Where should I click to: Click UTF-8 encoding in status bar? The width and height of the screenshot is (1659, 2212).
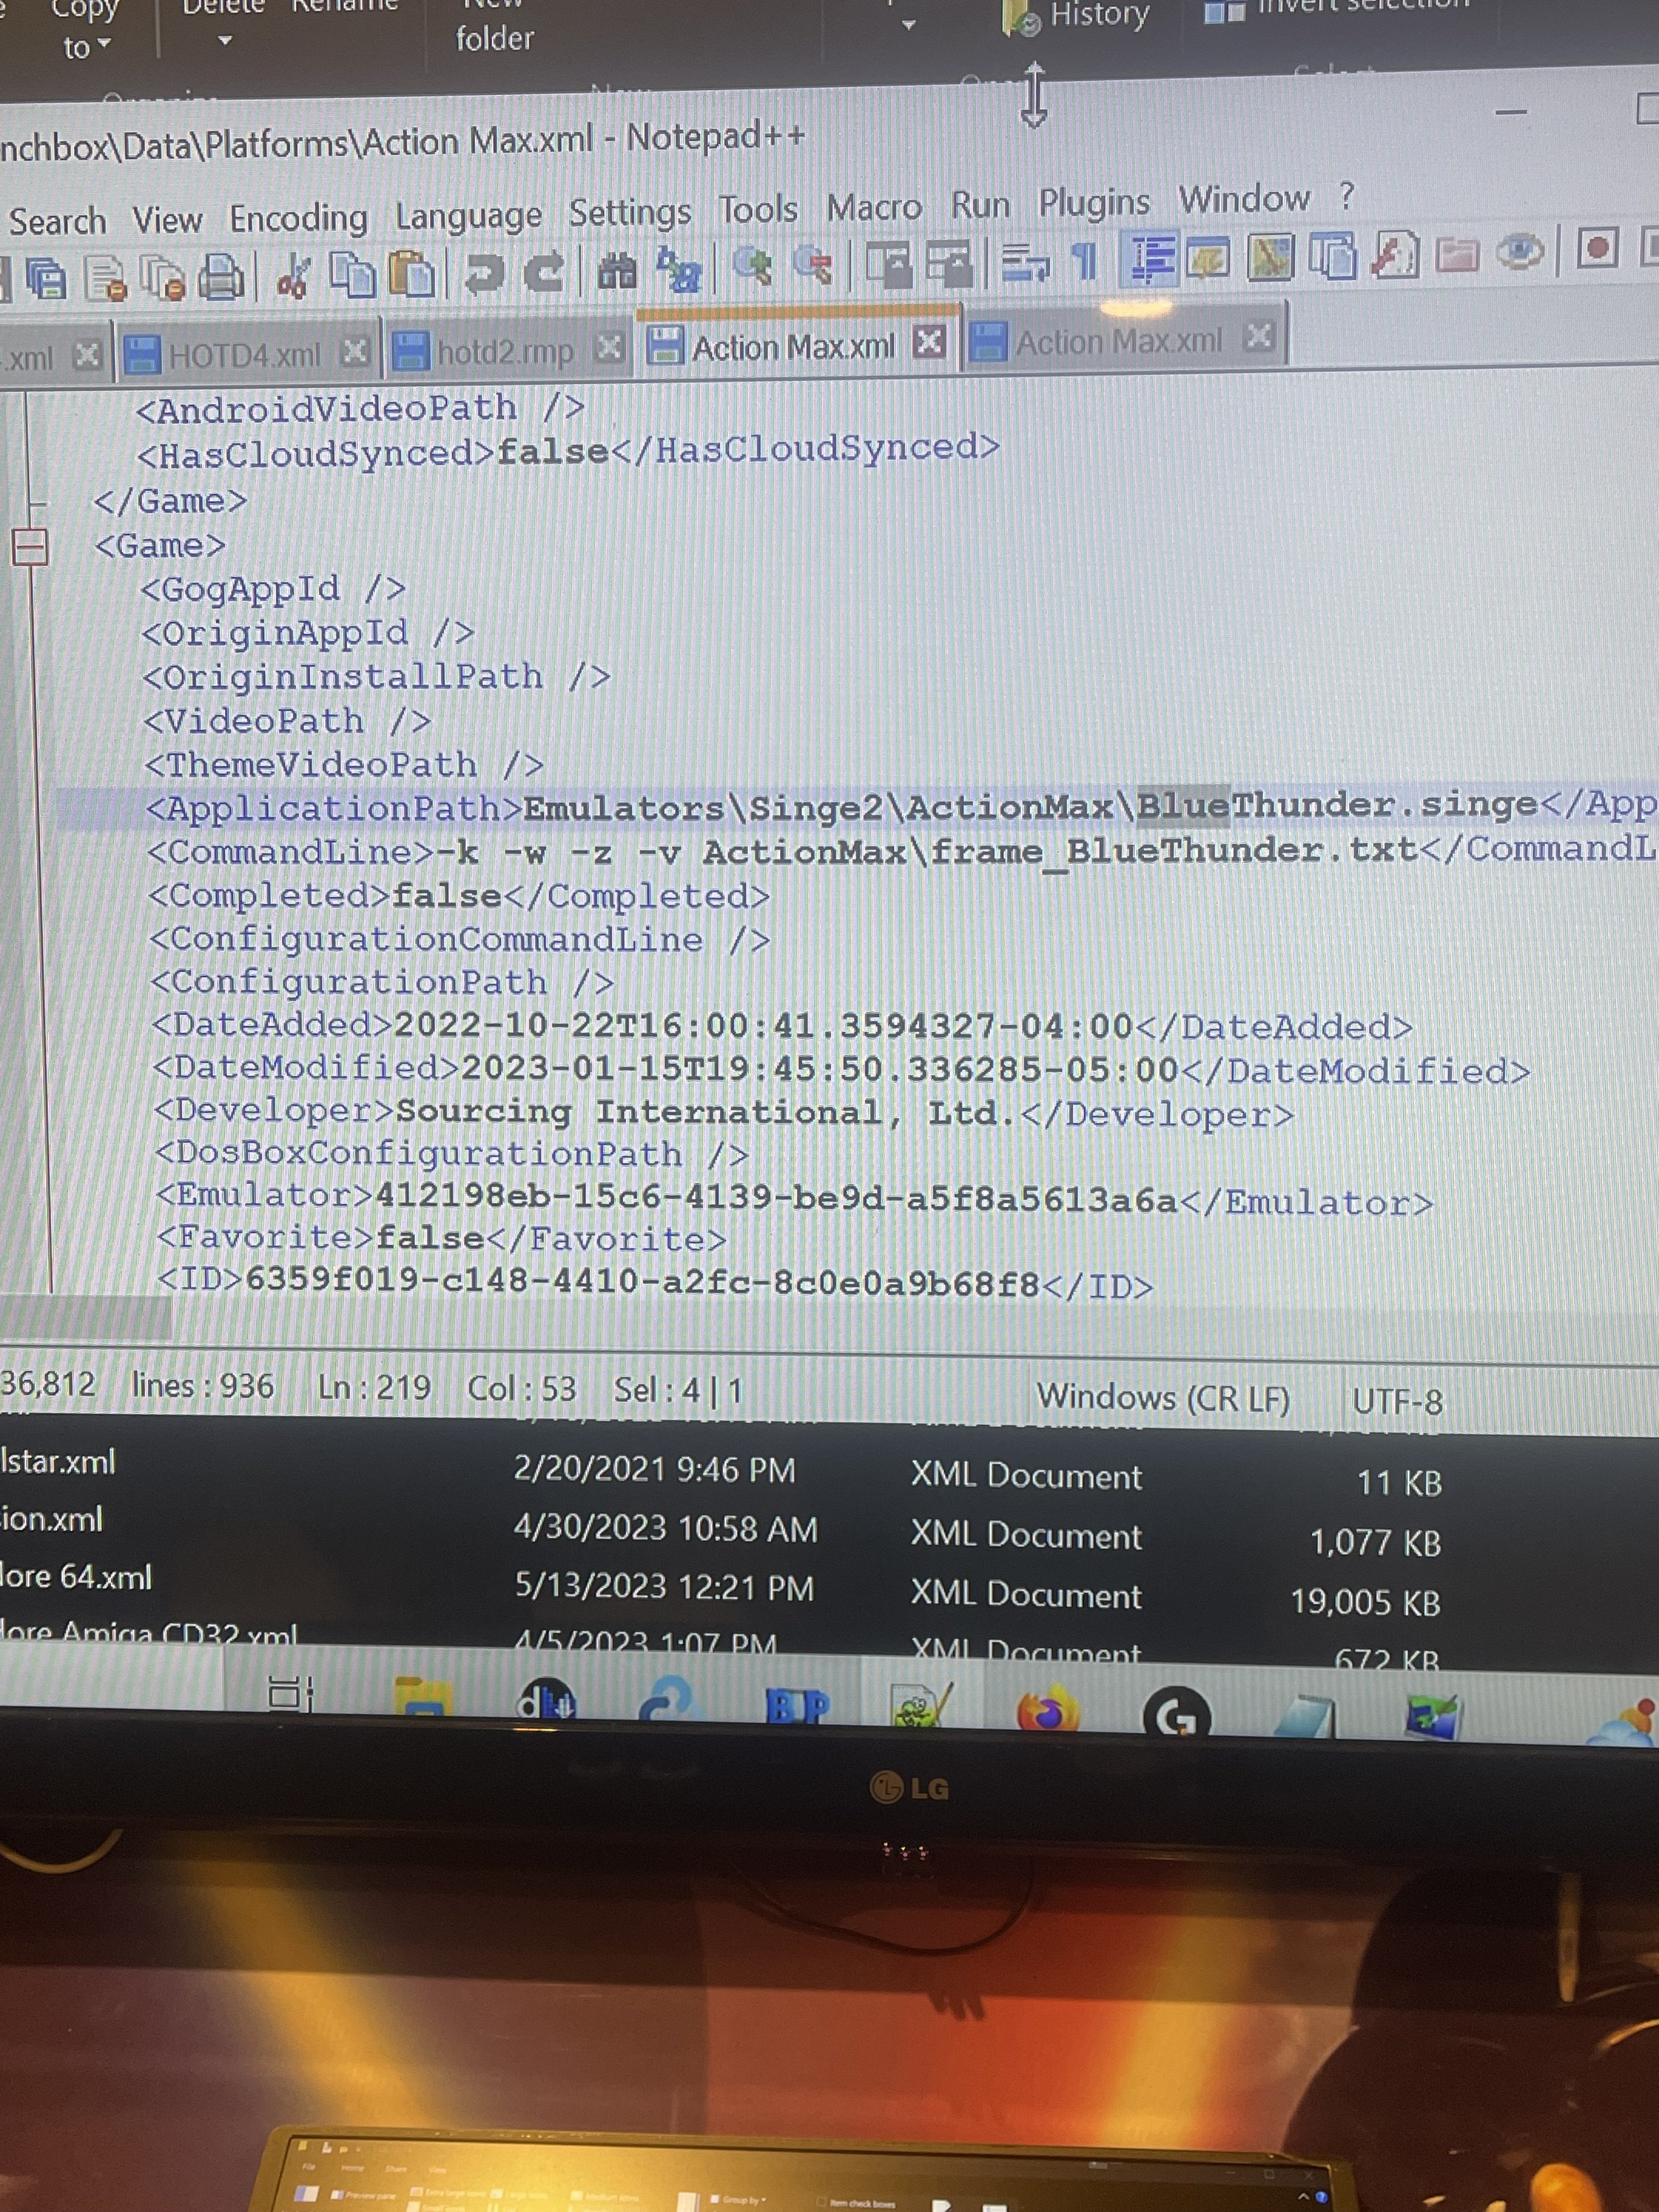1397,1401
